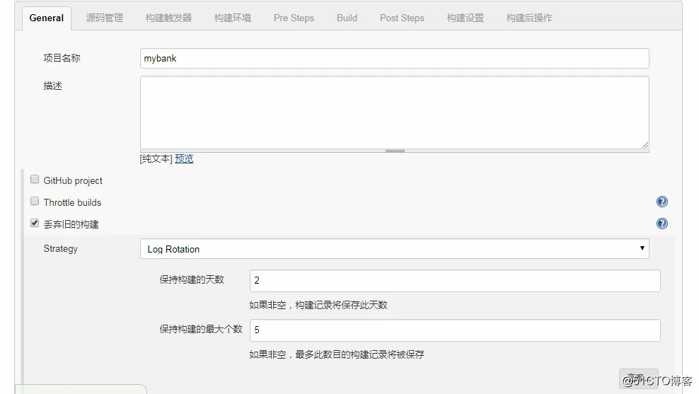Click the 纯文本 label below description
The image size is (699, 394).
(156, 158)
